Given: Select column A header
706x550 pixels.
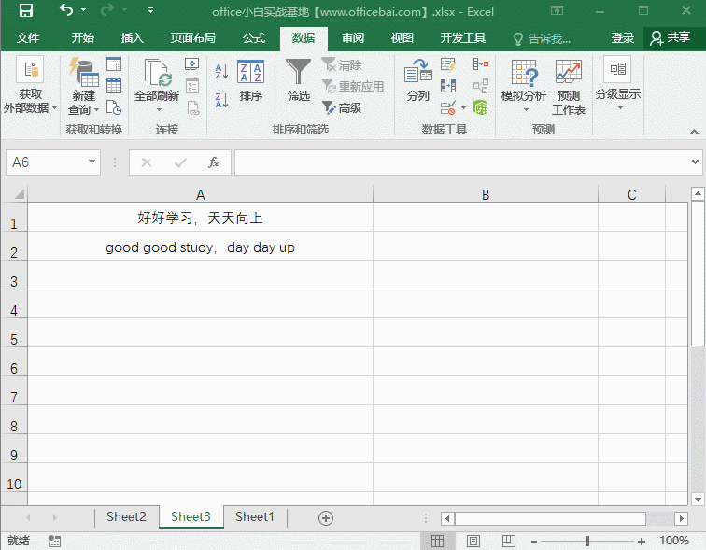Looking at the screenshot, I should [x=201, y=194].
